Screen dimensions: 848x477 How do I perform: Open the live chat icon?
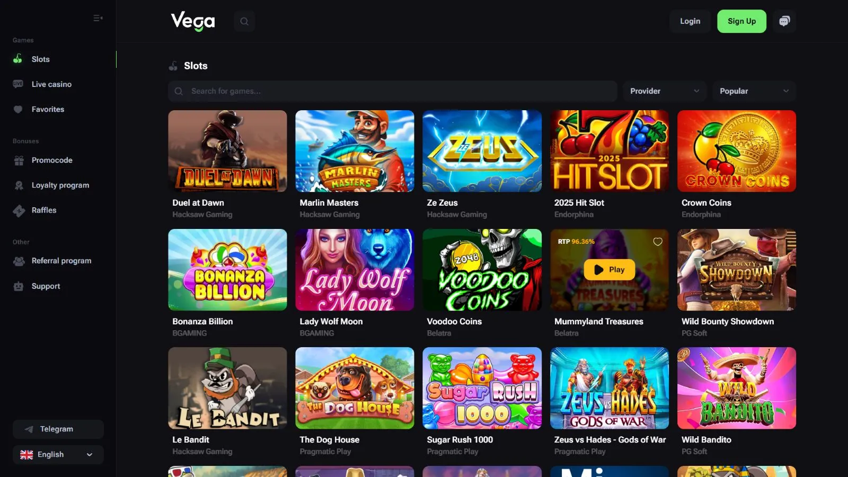point(784,21)
